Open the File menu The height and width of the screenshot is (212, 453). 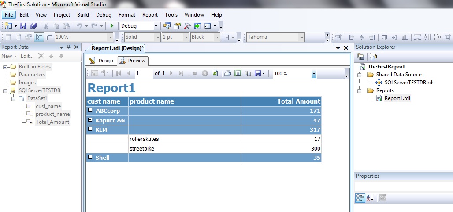point(9,14)
